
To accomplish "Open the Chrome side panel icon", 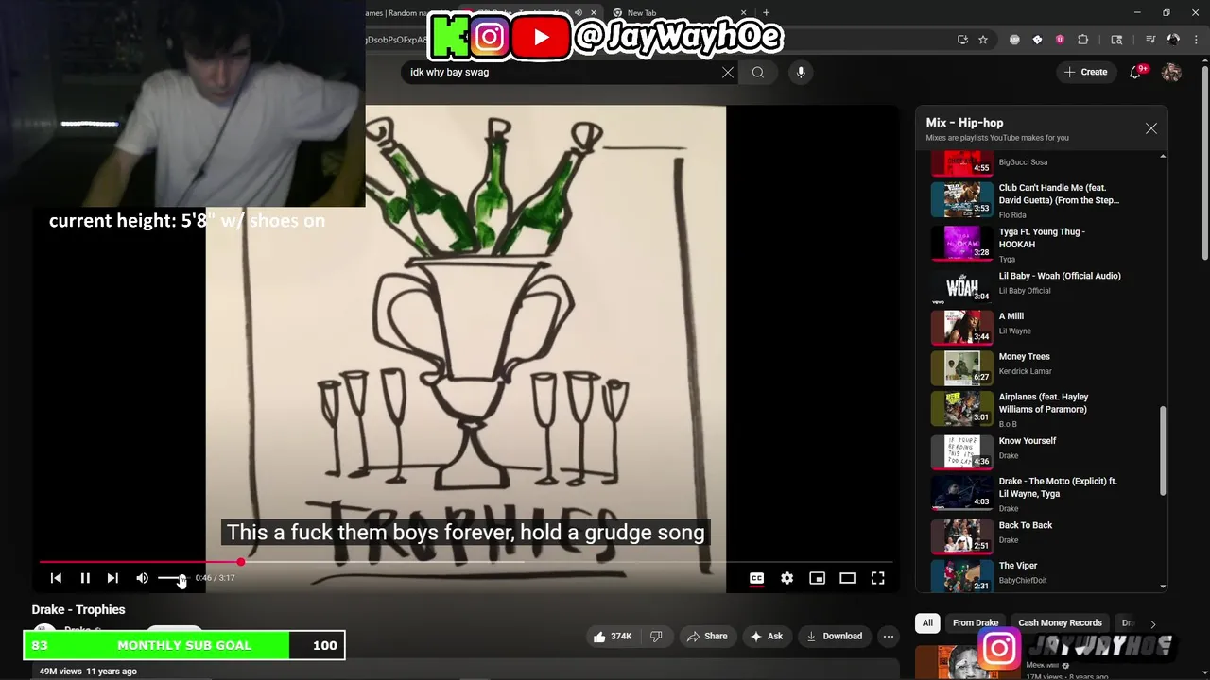I will pyautogui.click(x=1116, y=40).
